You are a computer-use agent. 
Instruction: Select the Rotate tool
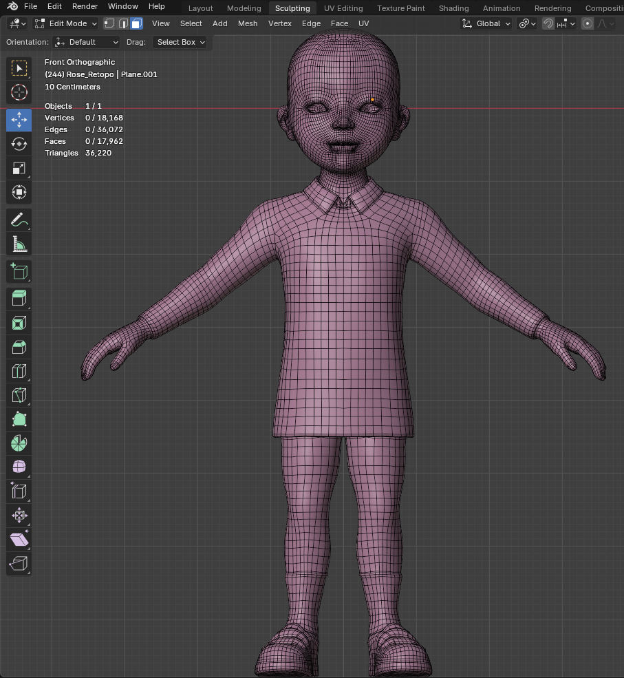click(x=19, y=144)
